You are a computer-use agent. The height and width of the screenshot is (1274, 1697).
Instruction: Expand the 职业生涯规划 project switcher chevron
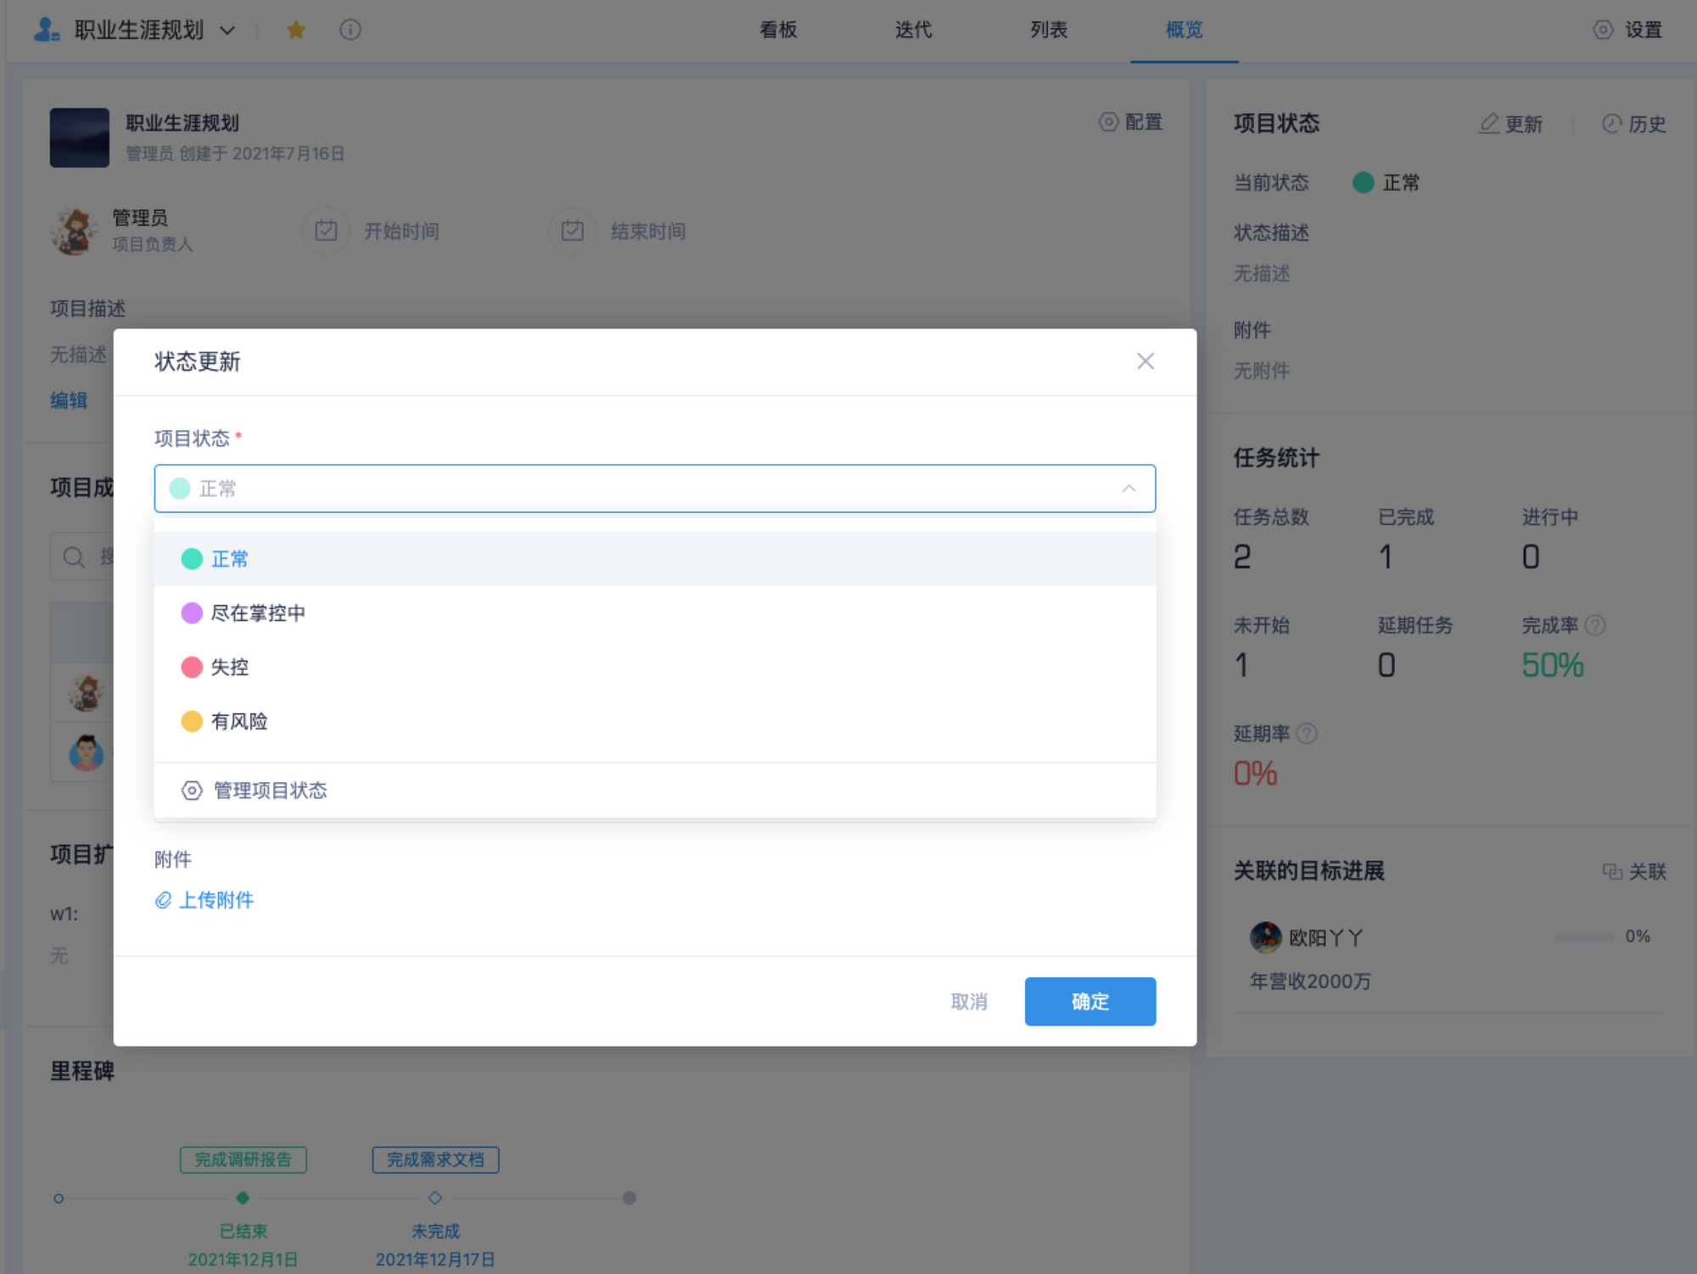tap(227, 31)
